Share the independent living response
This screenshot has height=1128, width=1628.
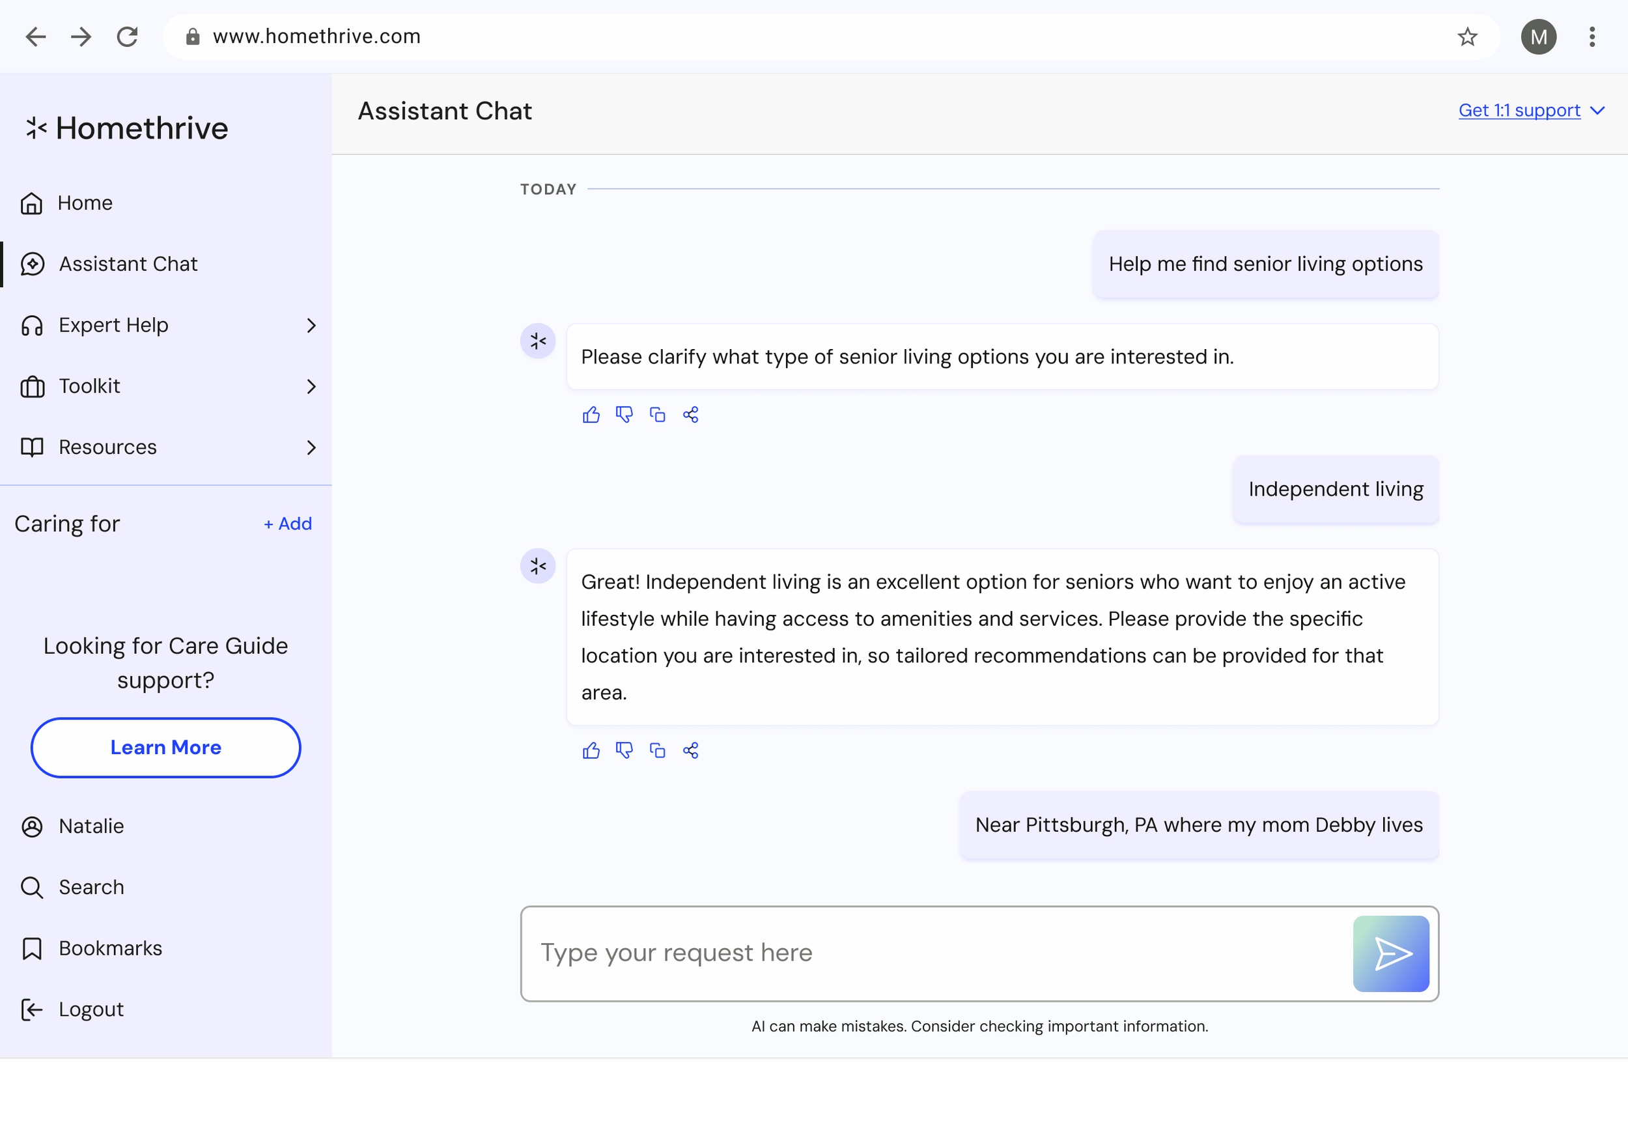690,750
